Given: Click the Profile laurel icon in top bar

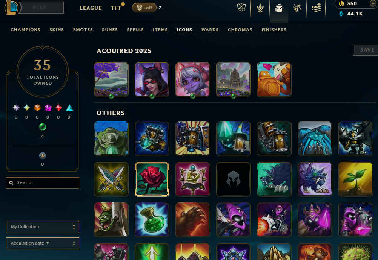Looking at the screenshot, I should click(260, 8).
